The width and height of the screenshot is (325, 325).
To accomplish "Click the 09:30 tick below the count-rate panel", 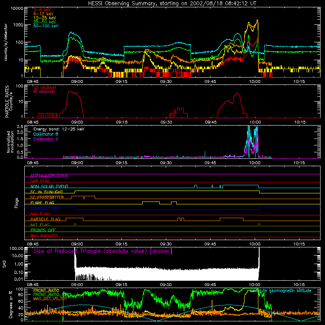I will point(166,82).
